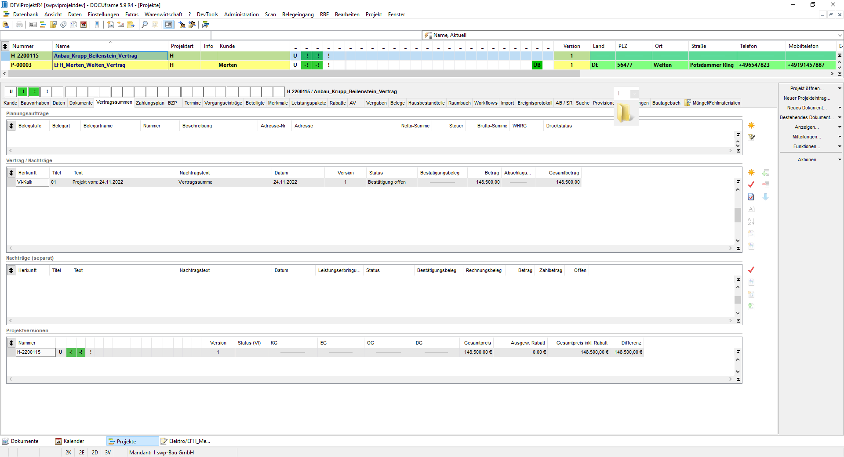
Task: Expand the Mitteilungen dropdown arrow
Action: (x=840, y=137)
